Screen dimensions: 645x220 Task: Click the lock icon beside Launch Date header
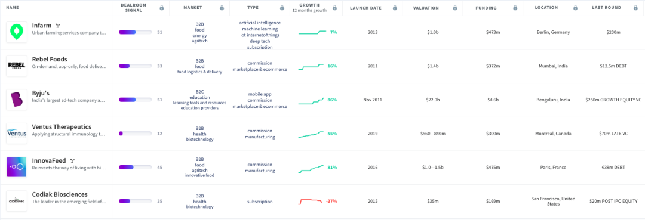coord(395,8)
